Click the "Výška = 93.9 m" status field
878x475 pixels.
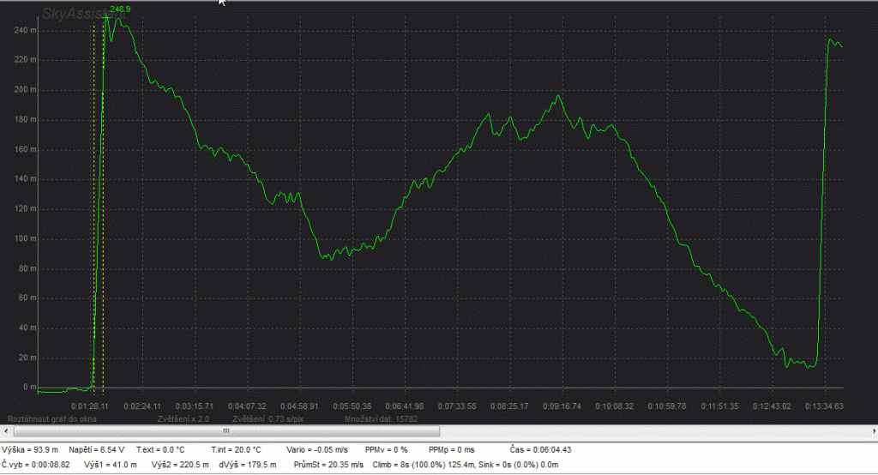click(x=30, y=449)
